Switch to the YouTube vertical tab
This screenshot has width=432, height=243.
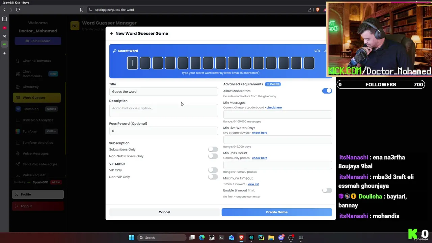pyautogui.click(x=4, y=28)
